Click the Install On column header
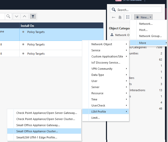 [61, 26]
